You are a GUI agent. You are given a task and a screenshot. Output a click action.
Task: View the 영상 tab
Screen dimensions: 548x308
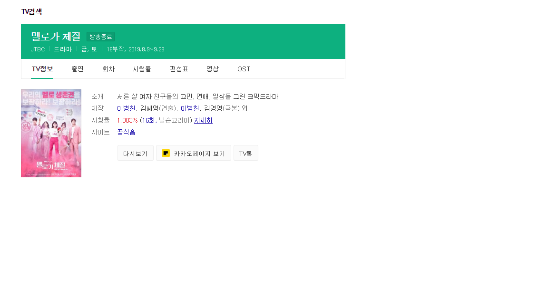[213, 69]
